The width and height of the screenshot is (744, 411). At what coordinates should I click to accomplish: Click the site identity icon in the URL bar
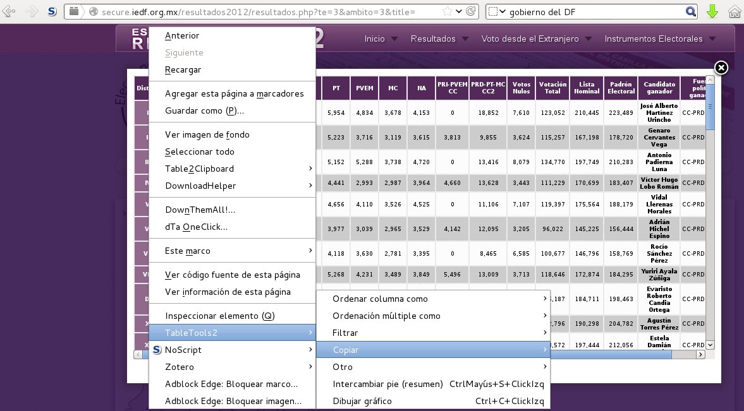pos(94,11)
